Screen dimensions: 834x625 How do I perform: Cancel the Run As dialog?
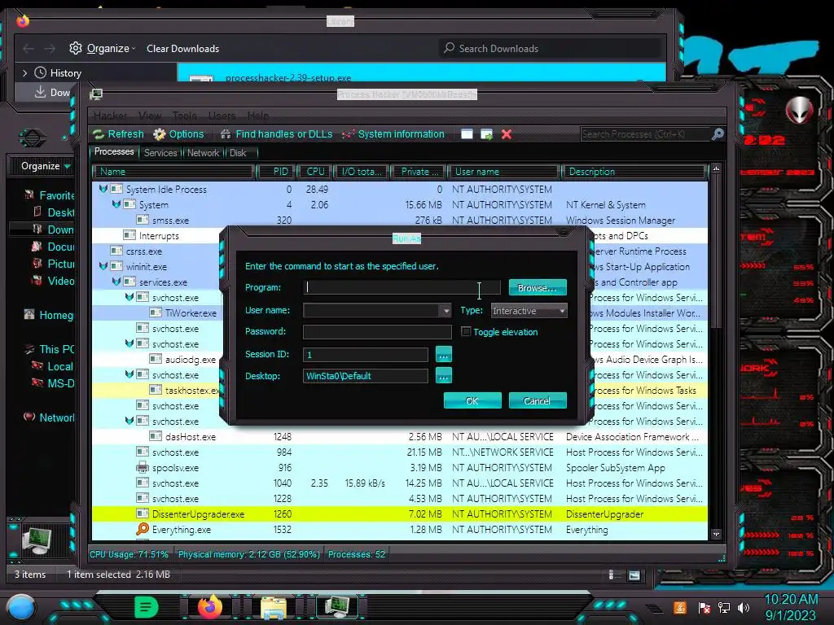tap(538, 400)
